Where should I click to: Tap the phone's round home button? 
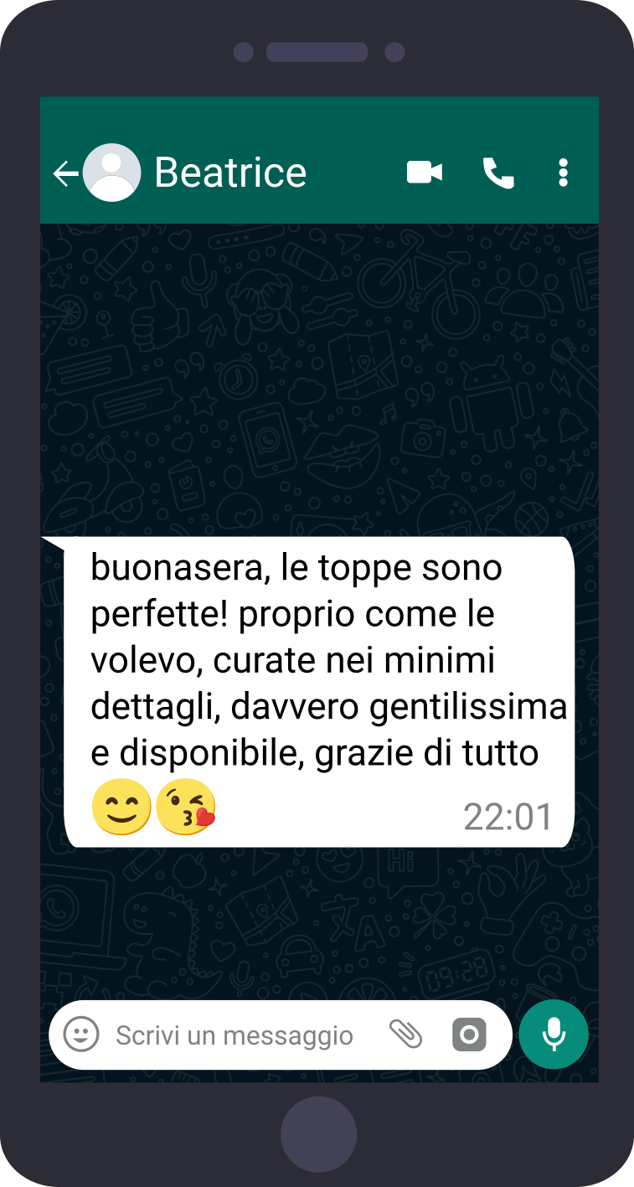(x=318, y=1135)
